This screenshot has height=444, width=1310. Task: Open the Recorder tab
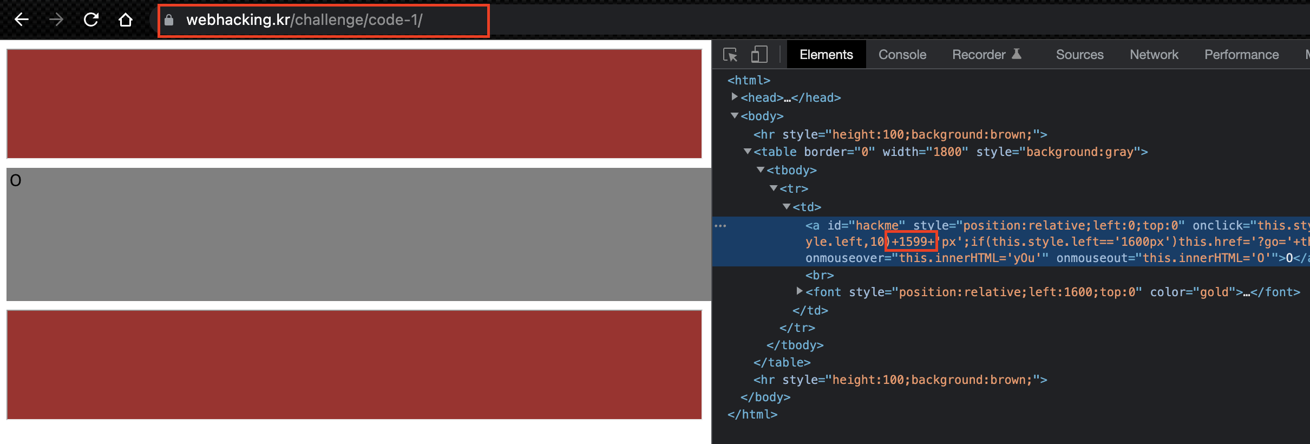[987, 55]
